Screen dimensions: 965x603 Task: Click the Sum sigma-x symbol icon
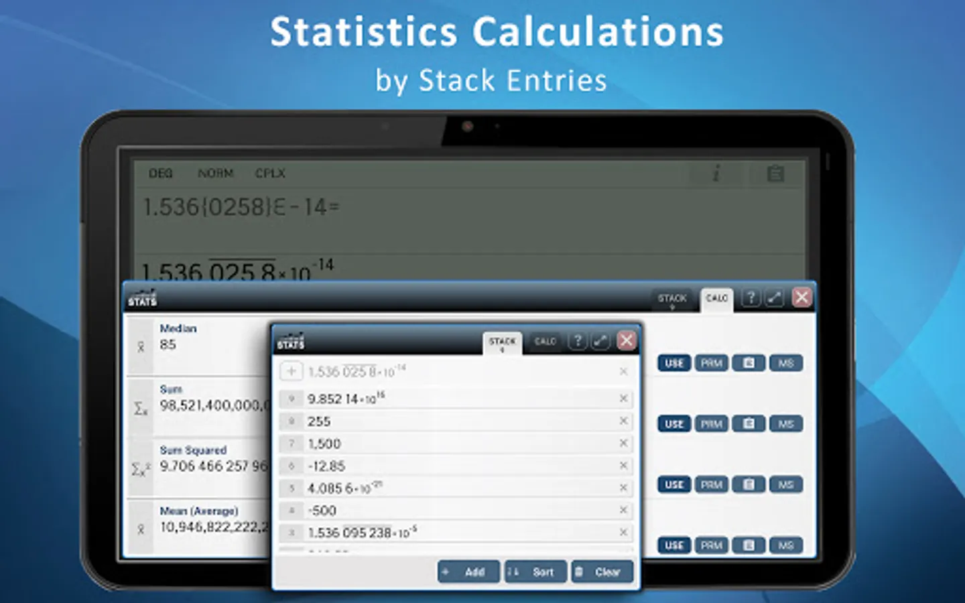tap(141, 408)
